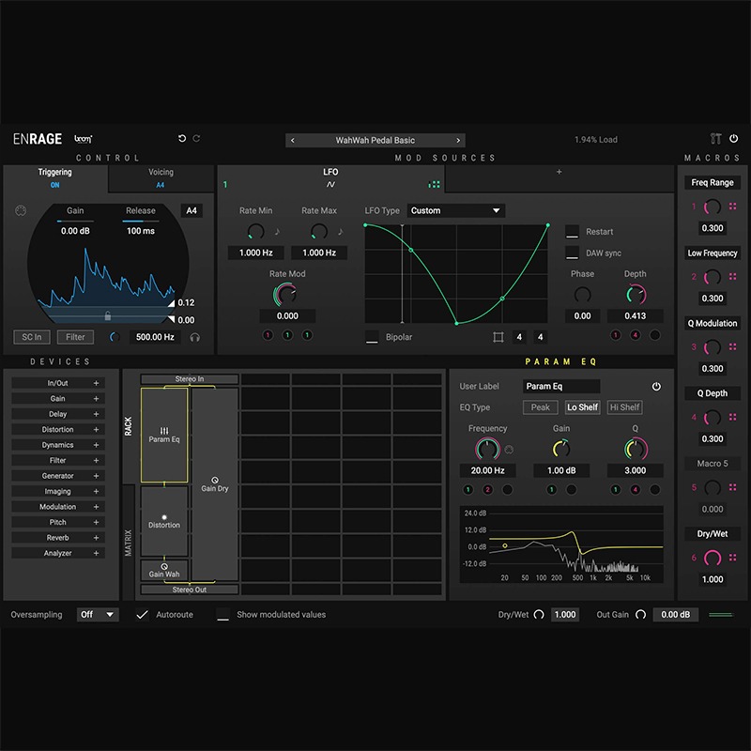751x751 pixels.
Task: Select the Param Eq device block
Action: pos(164,435)
